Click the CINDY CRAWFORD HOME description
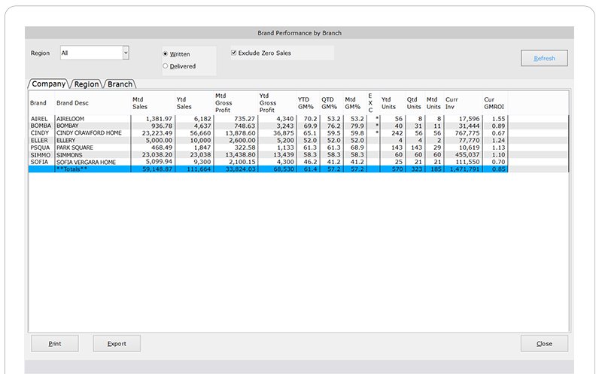 point(89,133)
